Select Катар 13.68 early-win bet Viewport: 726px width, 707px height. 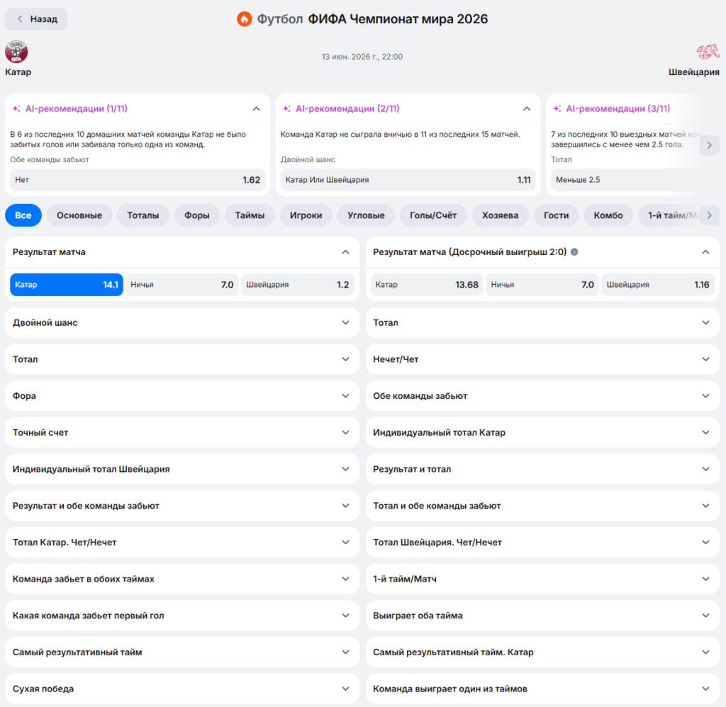click(427, 285)
